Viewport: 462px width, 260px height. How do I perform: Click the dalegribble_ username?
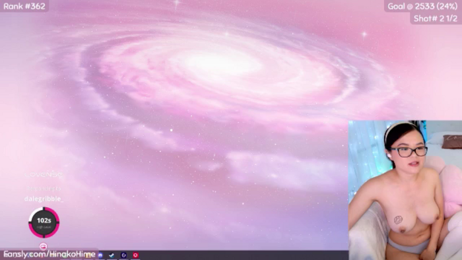click(44, 199)
